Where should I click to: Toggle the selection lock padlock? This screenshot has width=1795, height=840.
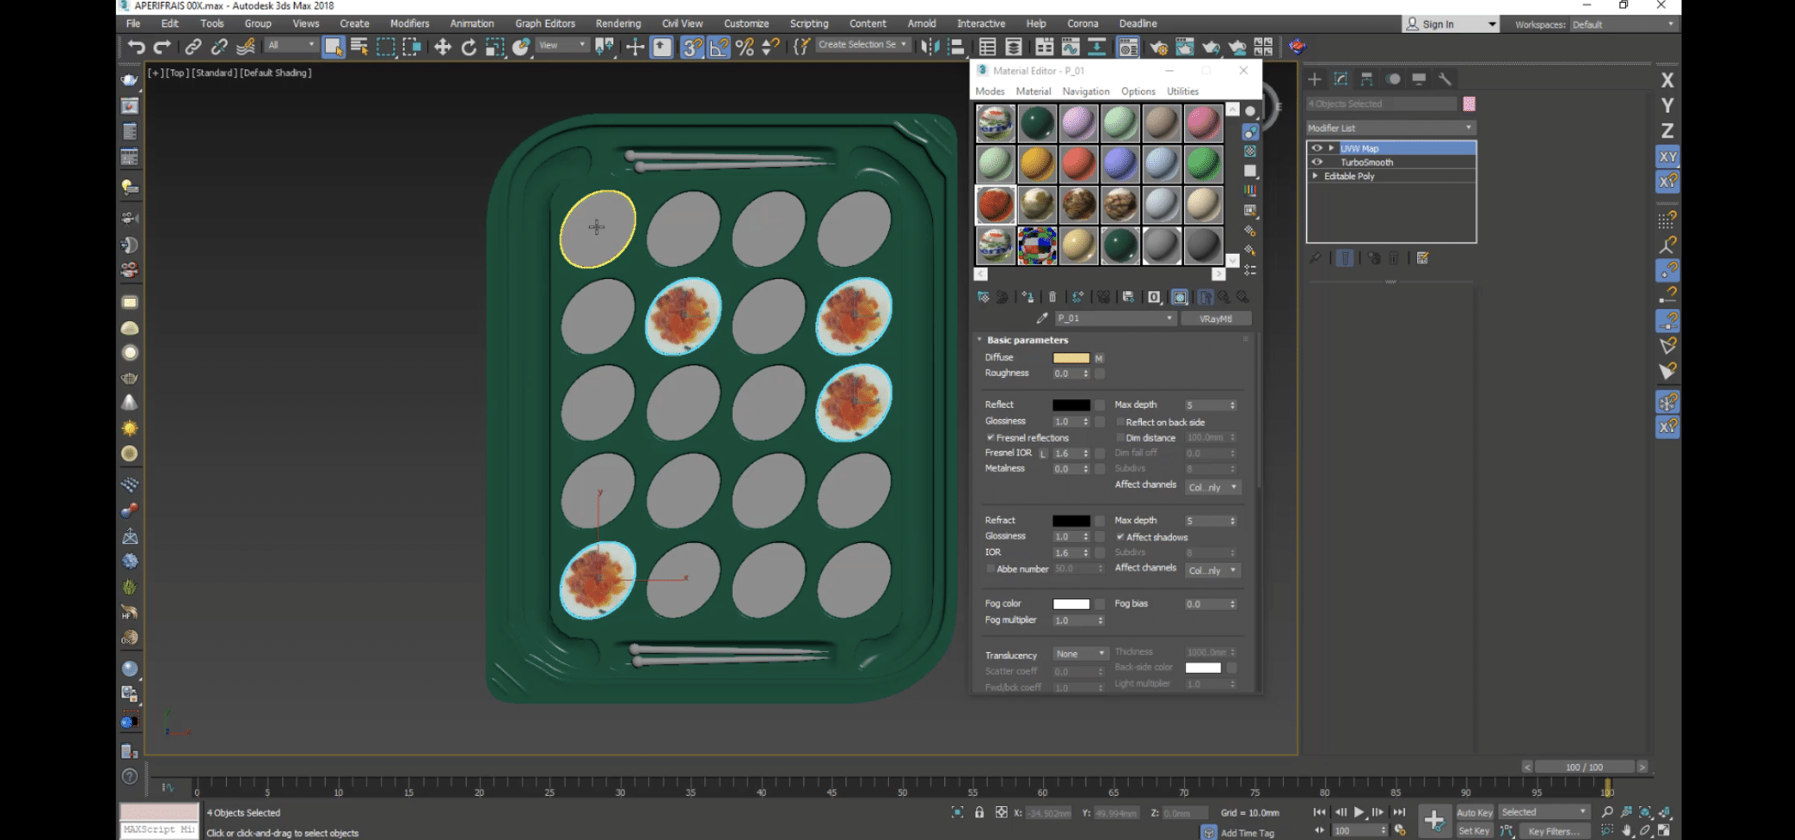pyautogui.click(x=979, y=812)
